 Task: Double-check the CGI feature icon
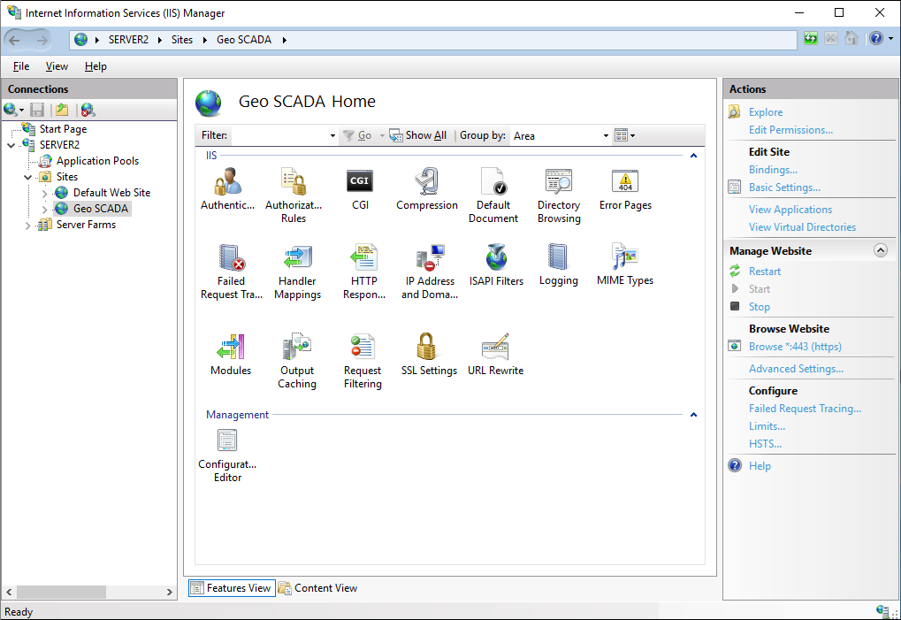click(360, 181)
